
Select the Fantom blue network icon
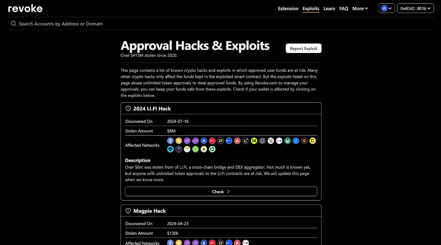tap(296, 141)
